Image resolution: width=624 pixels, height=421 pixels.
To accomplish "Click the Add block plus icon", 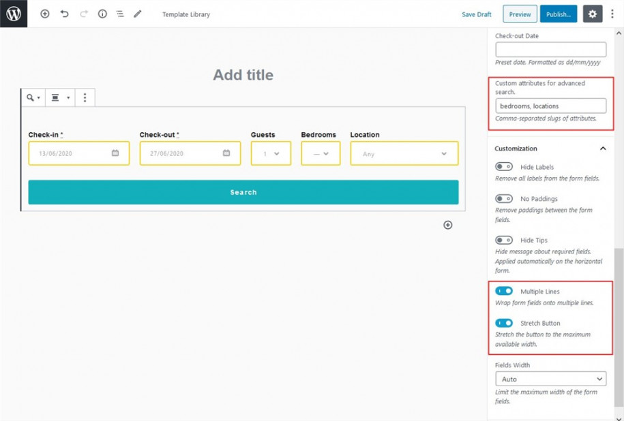I will pos(45,14).
